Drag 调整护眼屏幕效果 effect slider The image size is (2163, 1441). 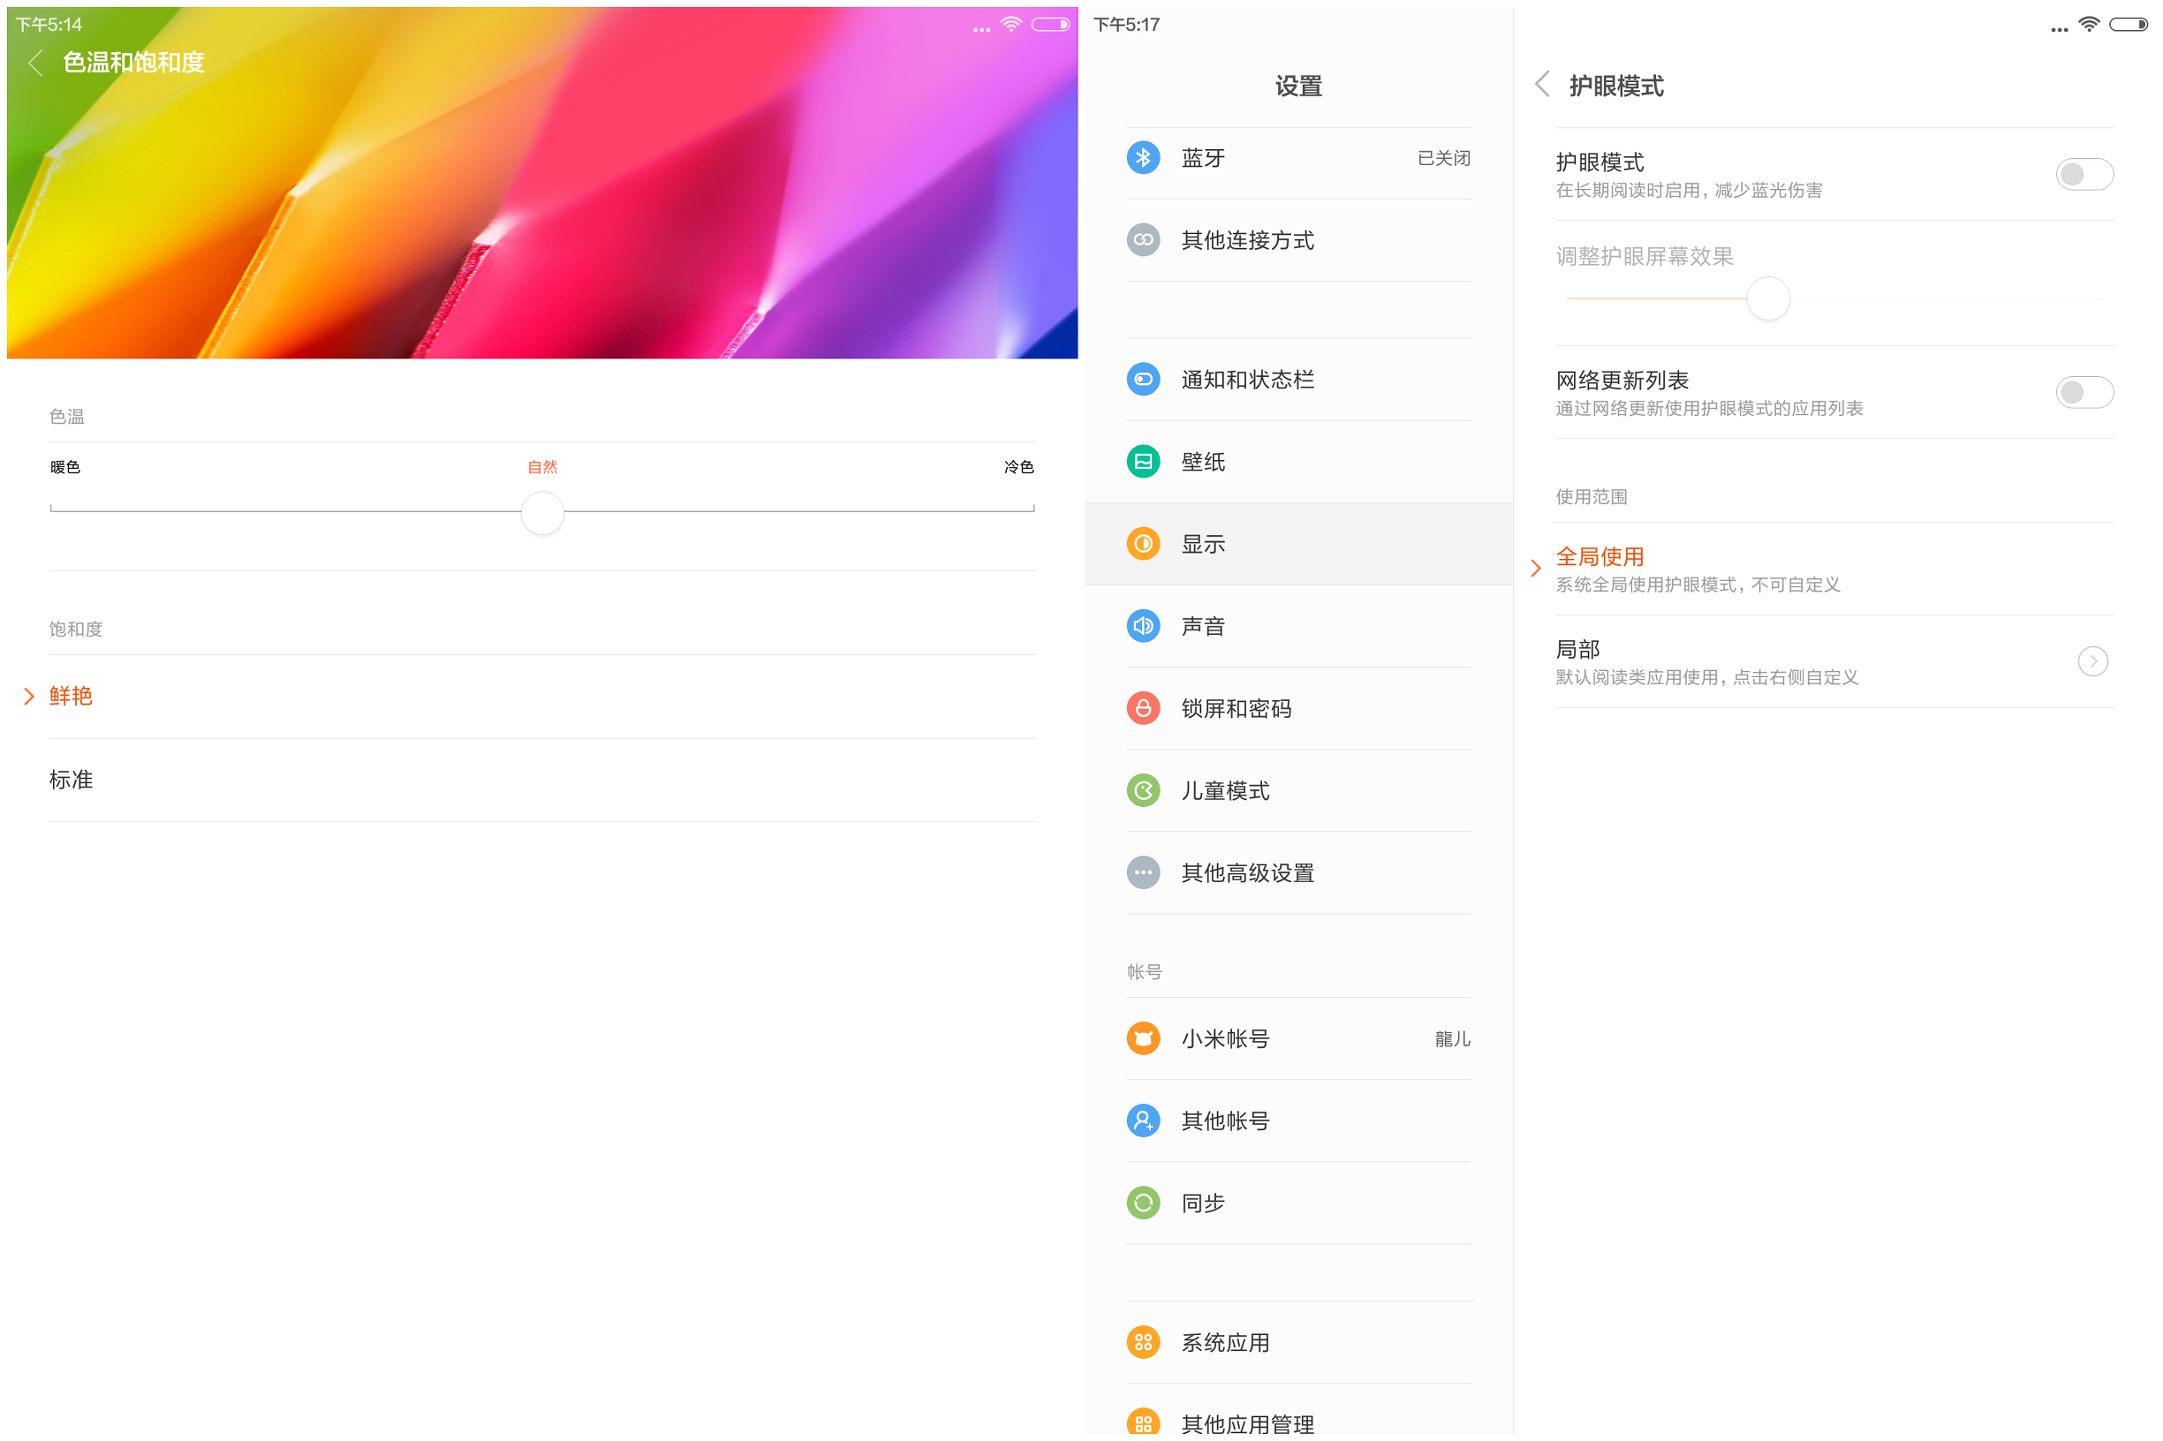(x=1761, y=298)
